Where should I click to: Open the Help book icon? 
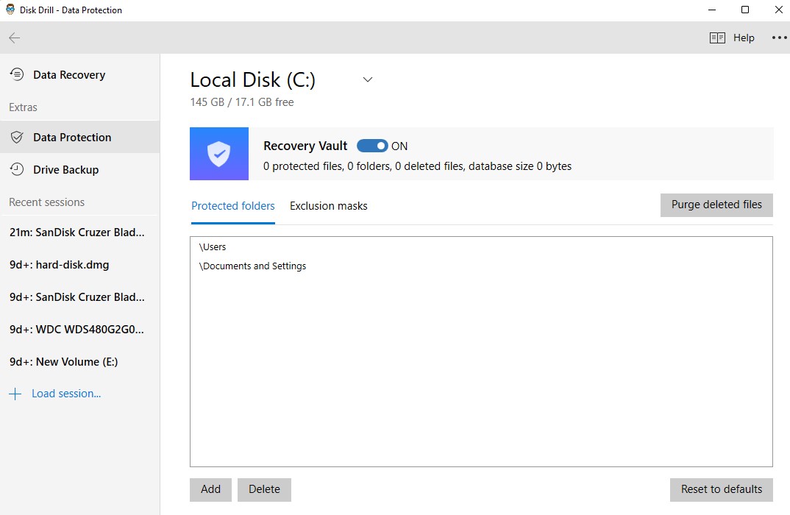(x=717, y=38)
